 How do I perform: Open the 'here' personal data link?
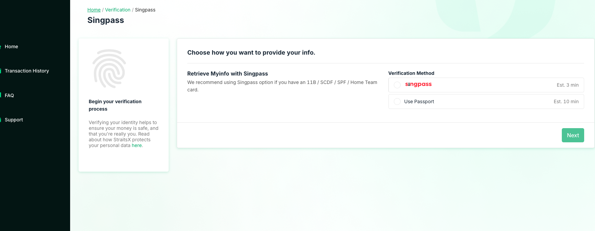coord(137,145)
